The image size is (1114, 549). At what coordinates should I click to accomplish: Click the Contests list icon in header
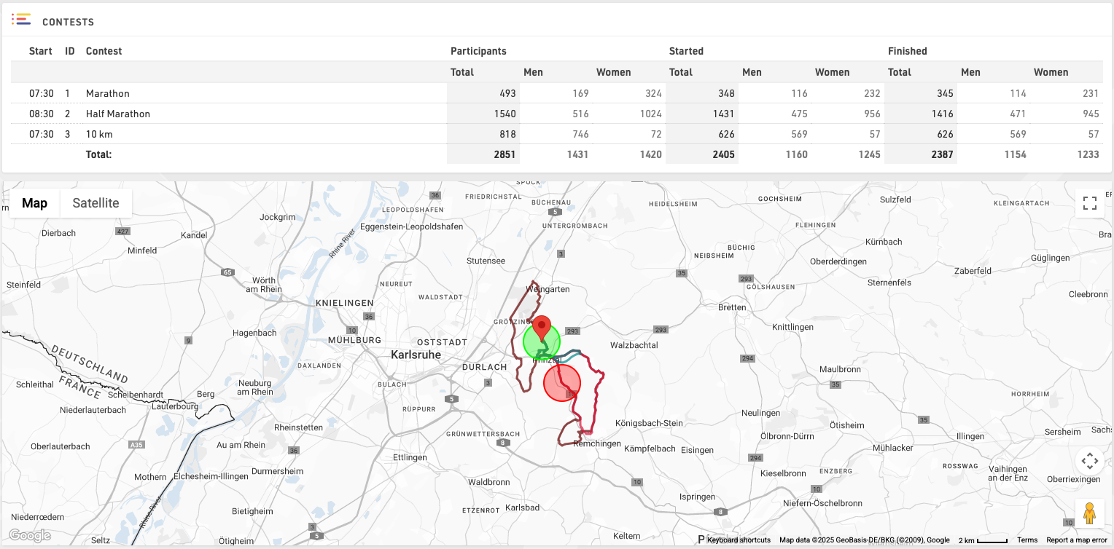tap(21, 20)
